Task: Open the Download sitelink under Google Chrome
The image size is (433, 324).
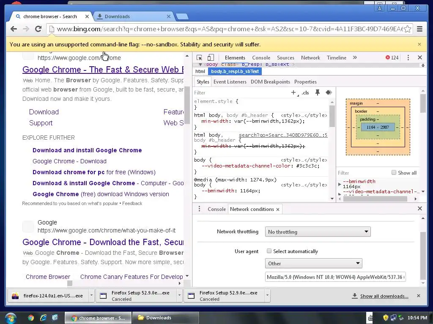Action: (x=44, y=112)
